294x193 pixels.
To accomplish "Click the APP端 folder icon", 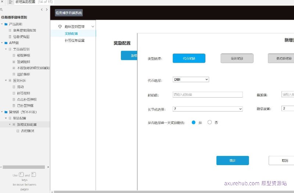I will click(x=6, y=43).
